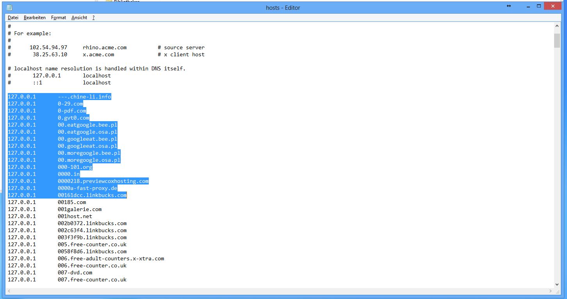Click on '0-pdf.com' entry

(72, 111)
